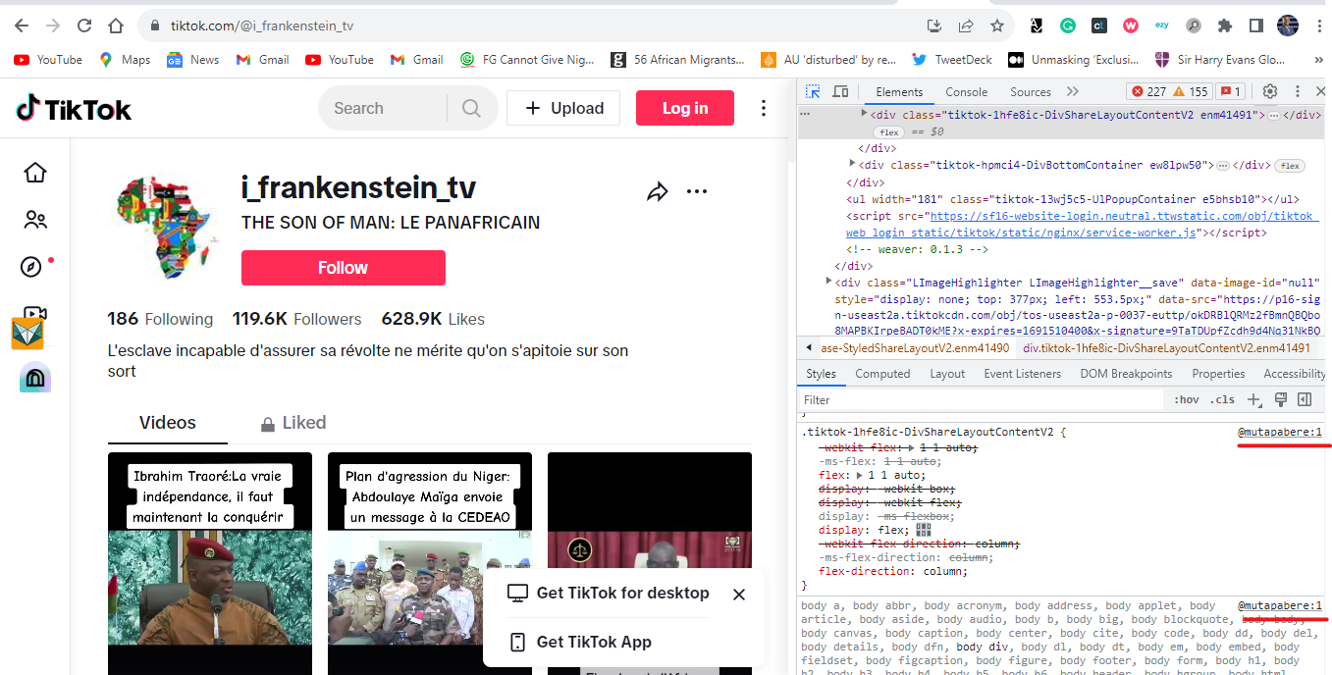Click the flex badge on DivBottomContainer
The image size is (1332, 675).
1290,166
